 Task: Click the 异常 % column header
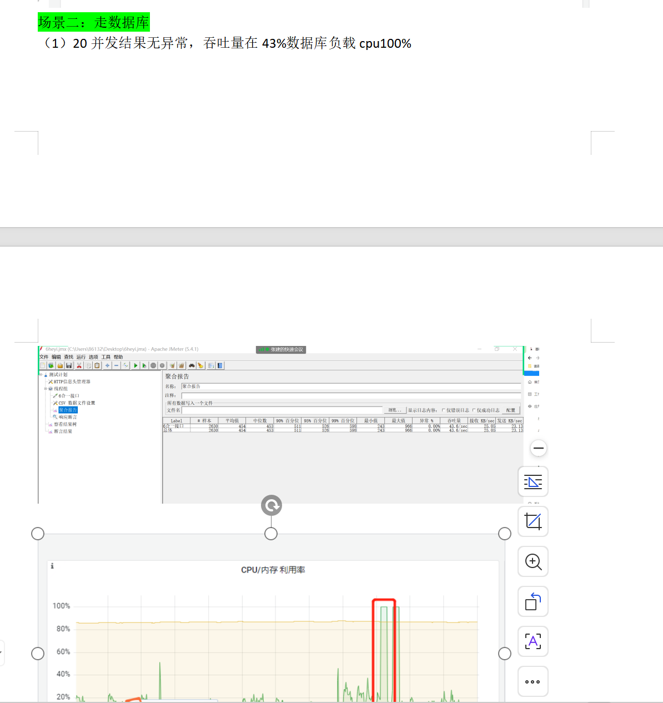426,420
